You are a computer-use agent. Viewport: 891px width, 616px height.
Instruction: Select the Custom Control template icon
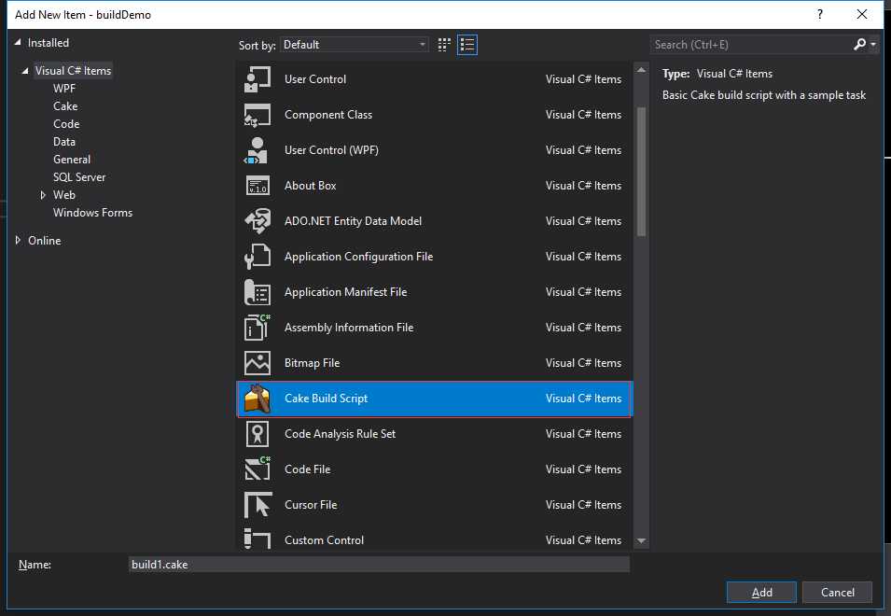258,539
